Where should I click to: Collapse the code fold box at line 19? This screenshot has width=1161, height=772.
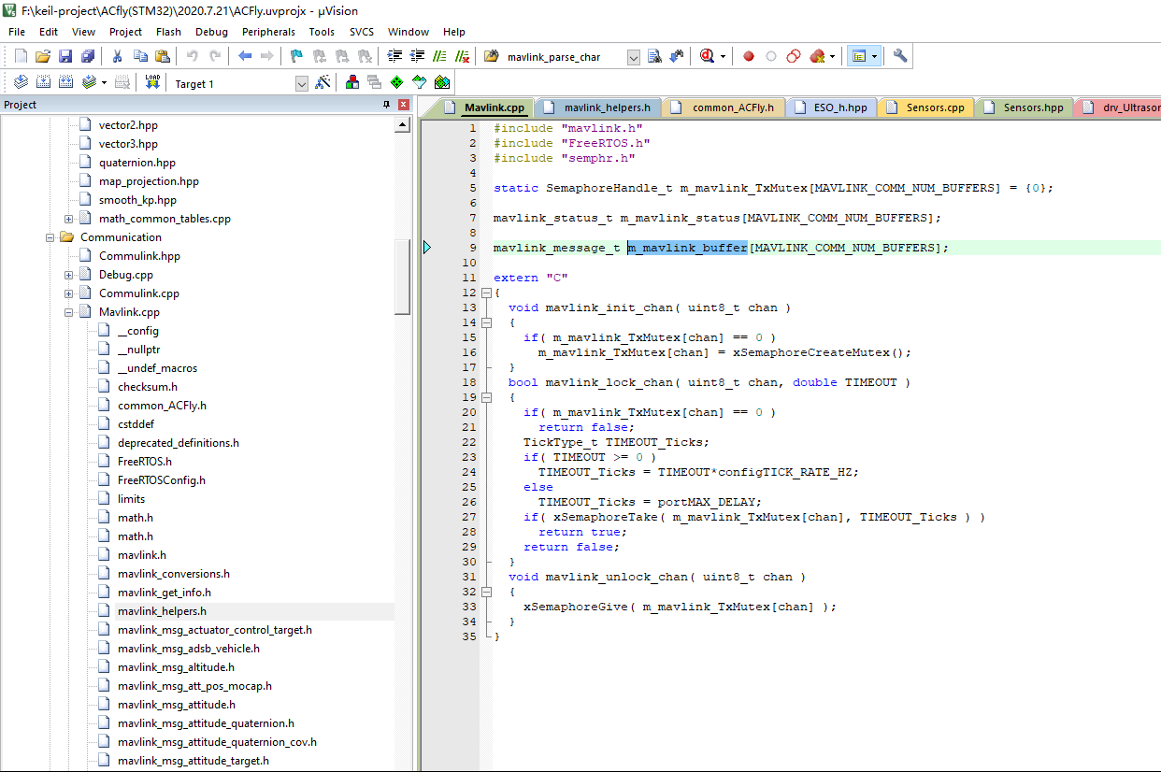[x=486, y=397]
